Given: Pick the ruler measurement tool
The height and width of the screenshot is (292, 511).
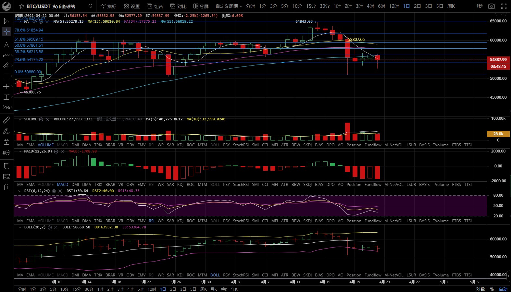Looking at the screenshot, I should [6, 120].
